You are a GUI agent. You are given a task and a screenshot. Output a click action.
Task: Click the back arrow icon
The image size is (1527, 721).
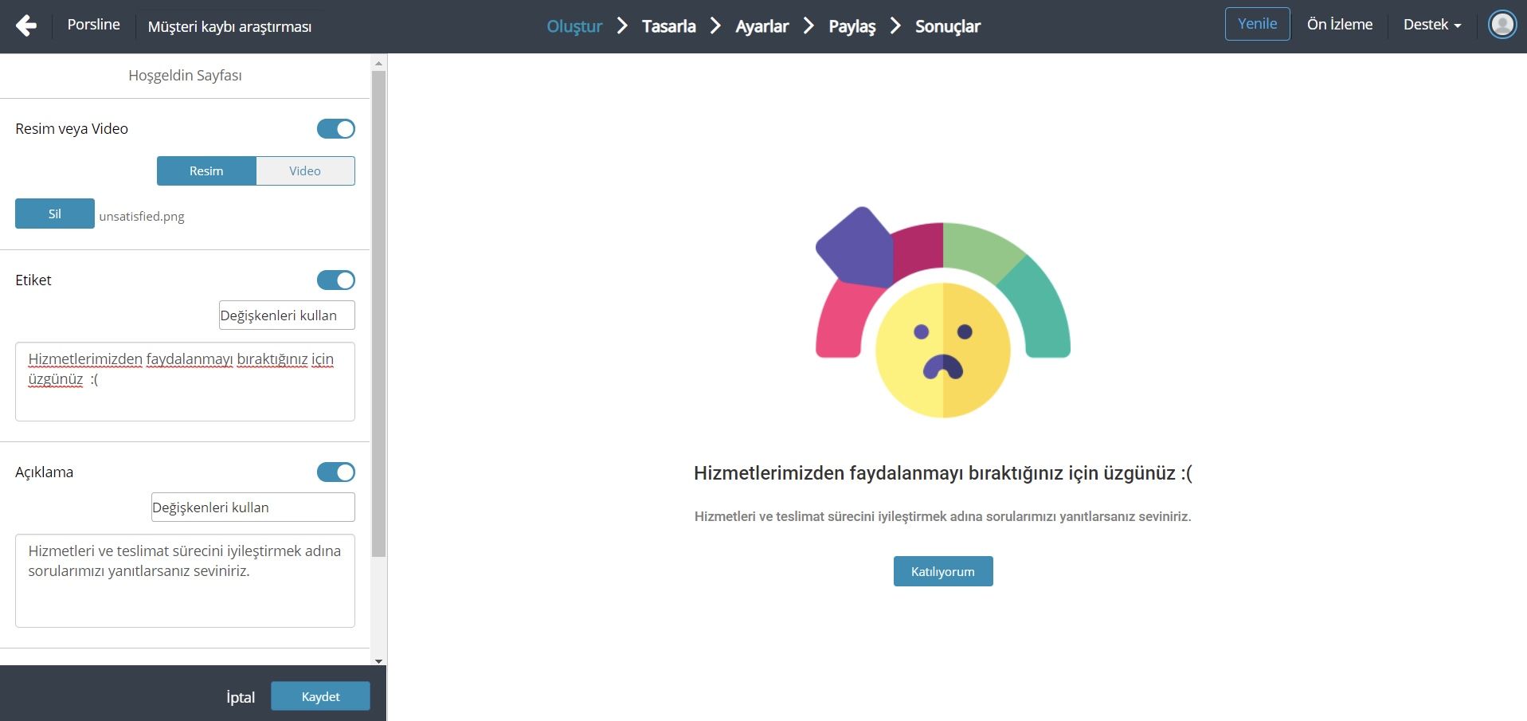point(26,25)
